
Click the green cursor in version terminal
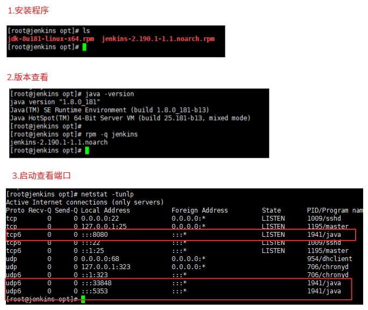[87, 150]
